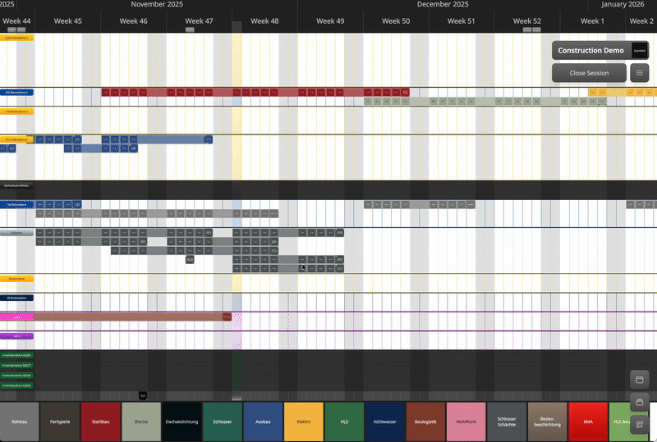Select the Bodenbeschichtung trade tile
This screenshot has width=657, height=442.
pos(548,421)
